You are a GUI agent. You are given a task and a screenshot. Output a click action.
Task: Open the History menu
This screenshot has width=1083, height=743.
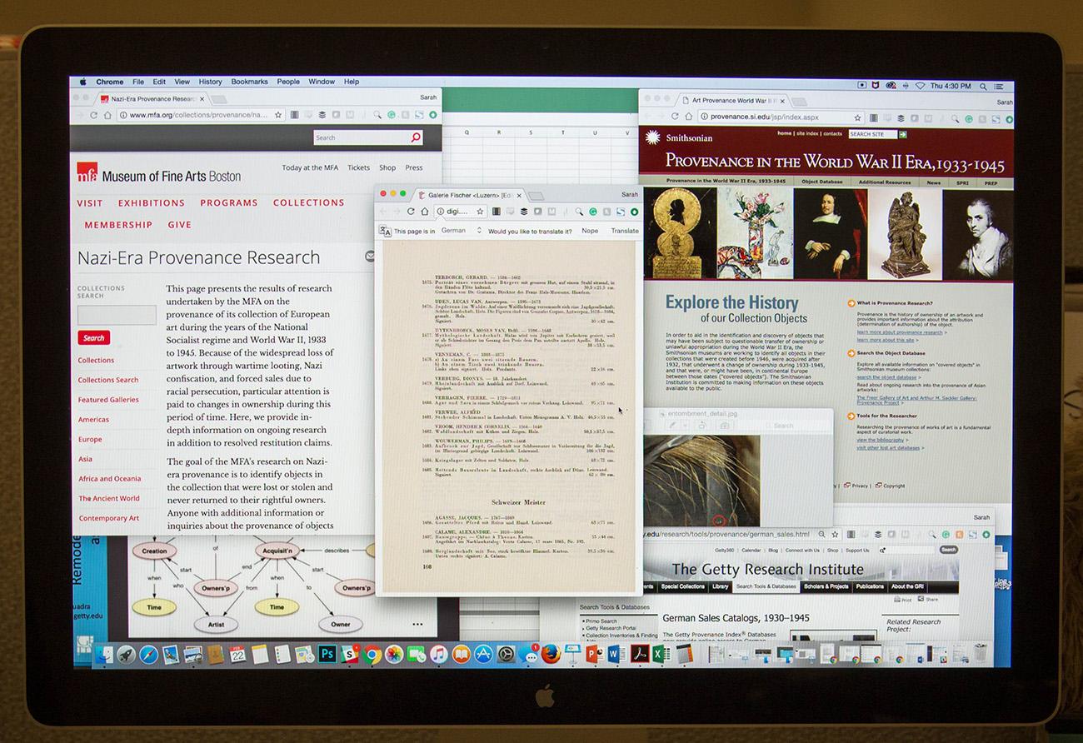(x=210, y=82)
